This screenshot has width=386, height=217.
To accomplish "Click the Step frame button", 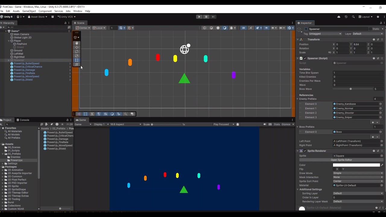I will click(x=213, y=17).
